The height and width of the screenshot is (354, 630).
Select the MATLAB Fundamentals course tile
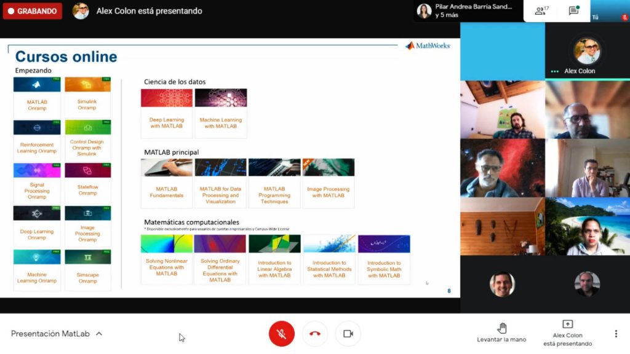[166, 183]
